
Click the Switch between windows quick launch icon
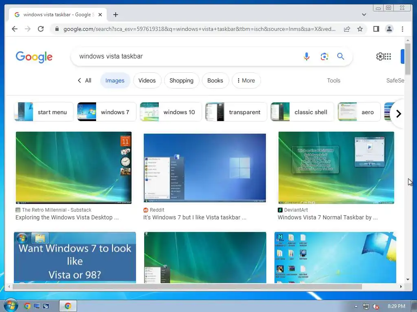46,306
